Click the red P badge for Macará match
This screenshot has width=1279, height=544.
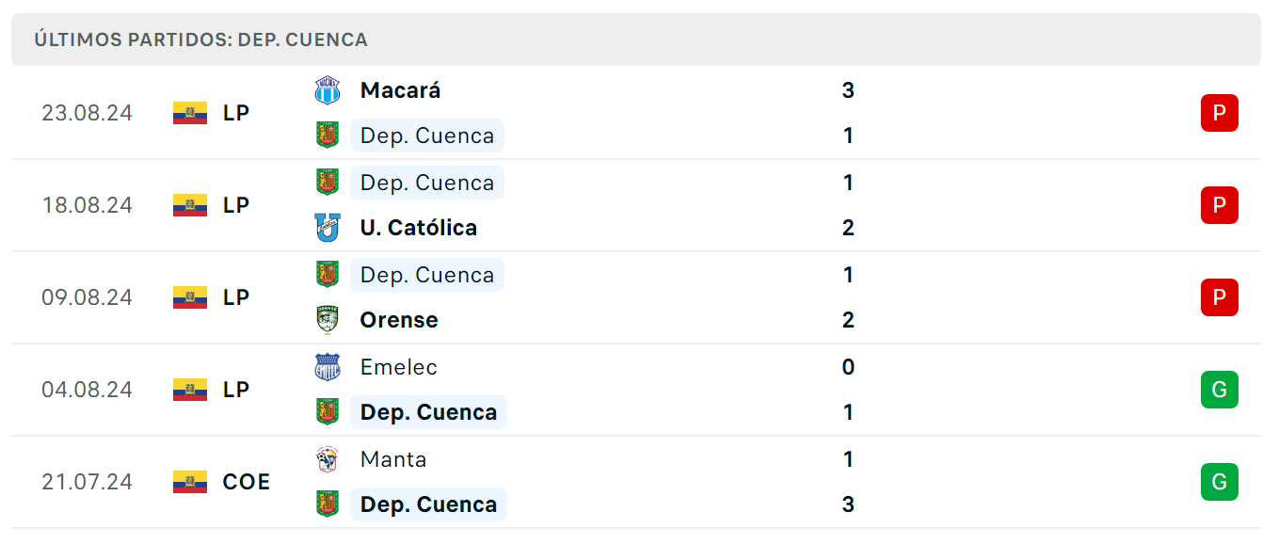click(1220, 113)
